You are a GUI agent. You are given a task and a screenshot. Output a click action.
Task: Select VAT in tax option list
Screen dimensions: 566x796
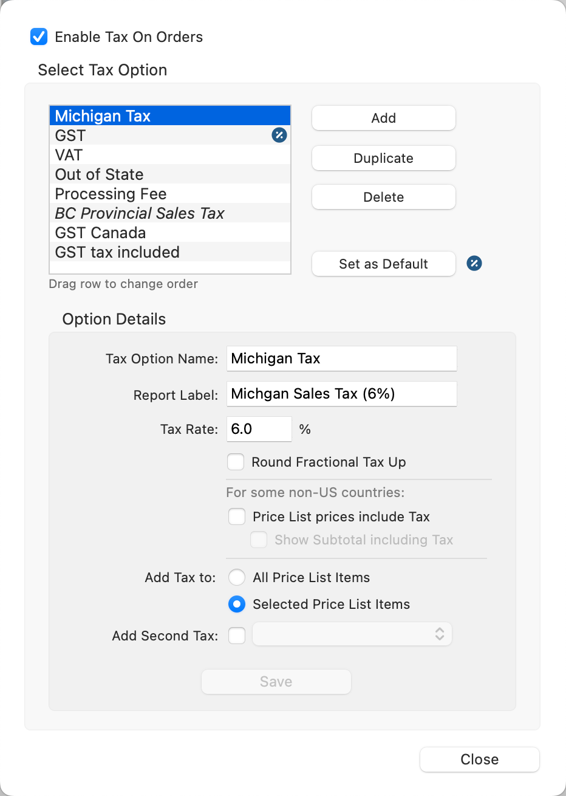pyautogui.click(x=69, y=155)
